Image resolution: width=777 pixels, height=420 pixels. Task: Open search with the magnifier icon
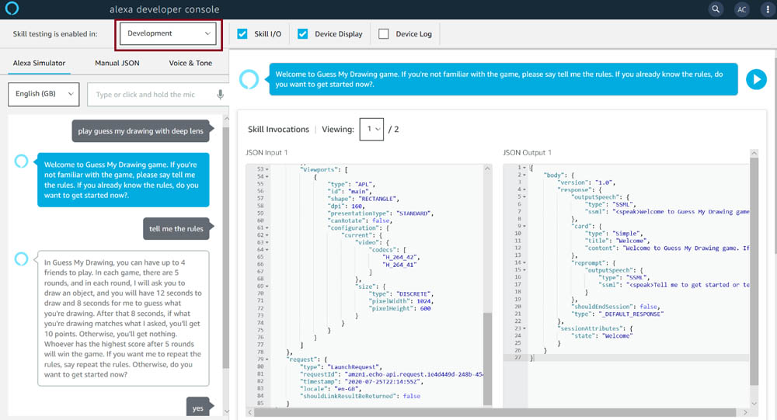[x=716, y=9]
